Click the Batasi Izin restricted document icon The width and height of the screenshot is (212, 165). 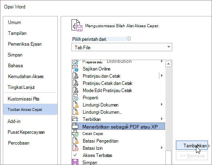(75, 148)
